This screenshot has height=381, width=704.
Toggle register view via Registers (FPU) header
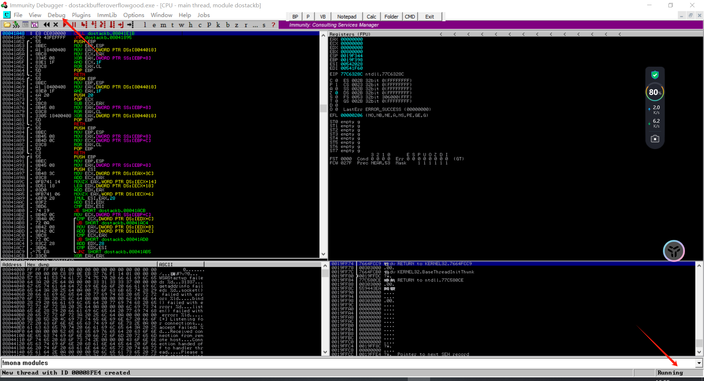350,34
